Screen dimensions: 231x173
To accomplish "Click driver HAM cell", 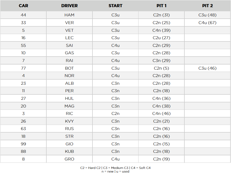I will coord(69,15).
